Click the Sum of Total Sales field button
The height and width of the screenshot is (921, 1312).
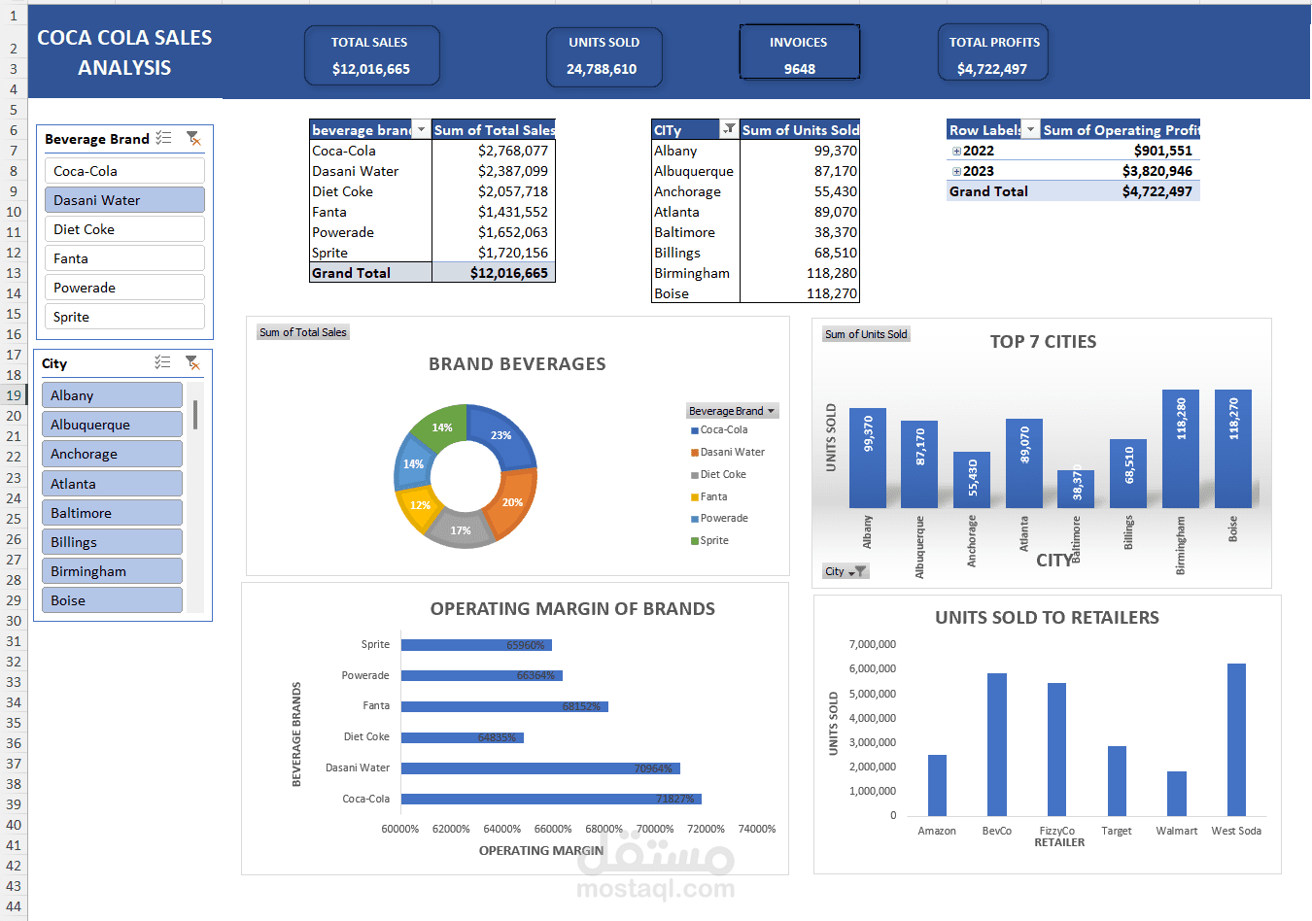pos(302,331)
